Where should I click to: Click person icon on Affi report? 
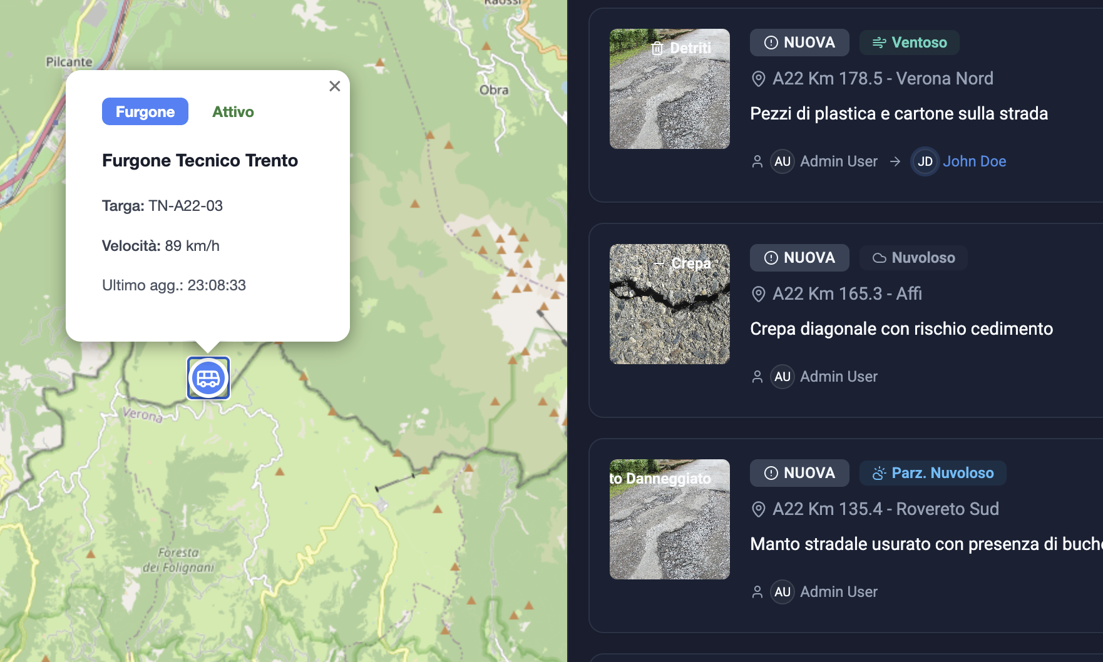click(x=757, y=377)
